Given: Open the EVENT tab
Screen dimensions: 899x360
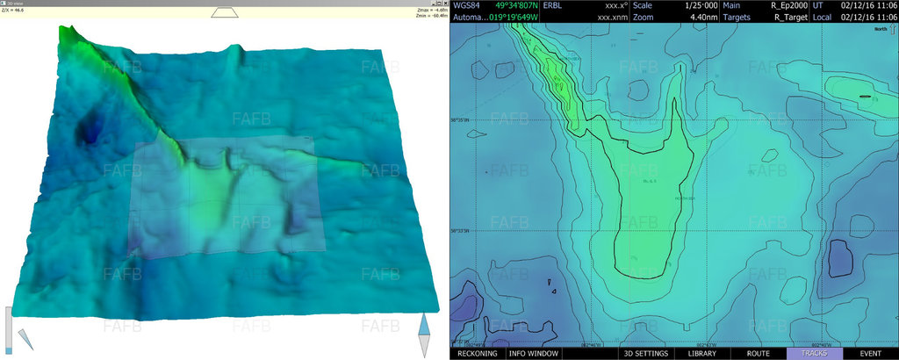Looking at the screenshot, I should (x=870, y=353).
